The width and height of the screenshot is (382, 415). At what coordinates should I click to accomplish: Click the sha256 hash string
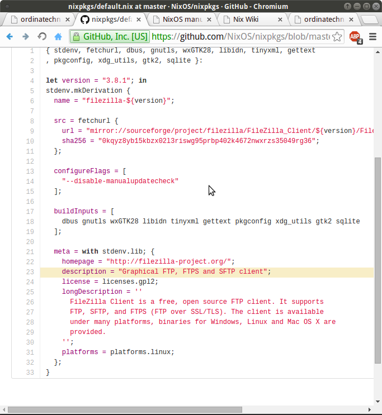207,141
